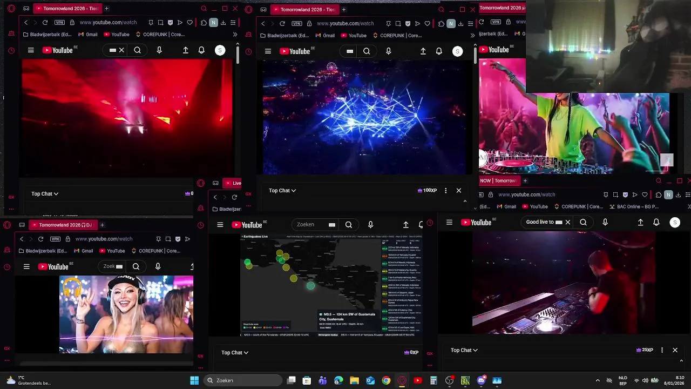
Task: Select Tomorrowland 2026 tab in top-left window
Action: 66,9
